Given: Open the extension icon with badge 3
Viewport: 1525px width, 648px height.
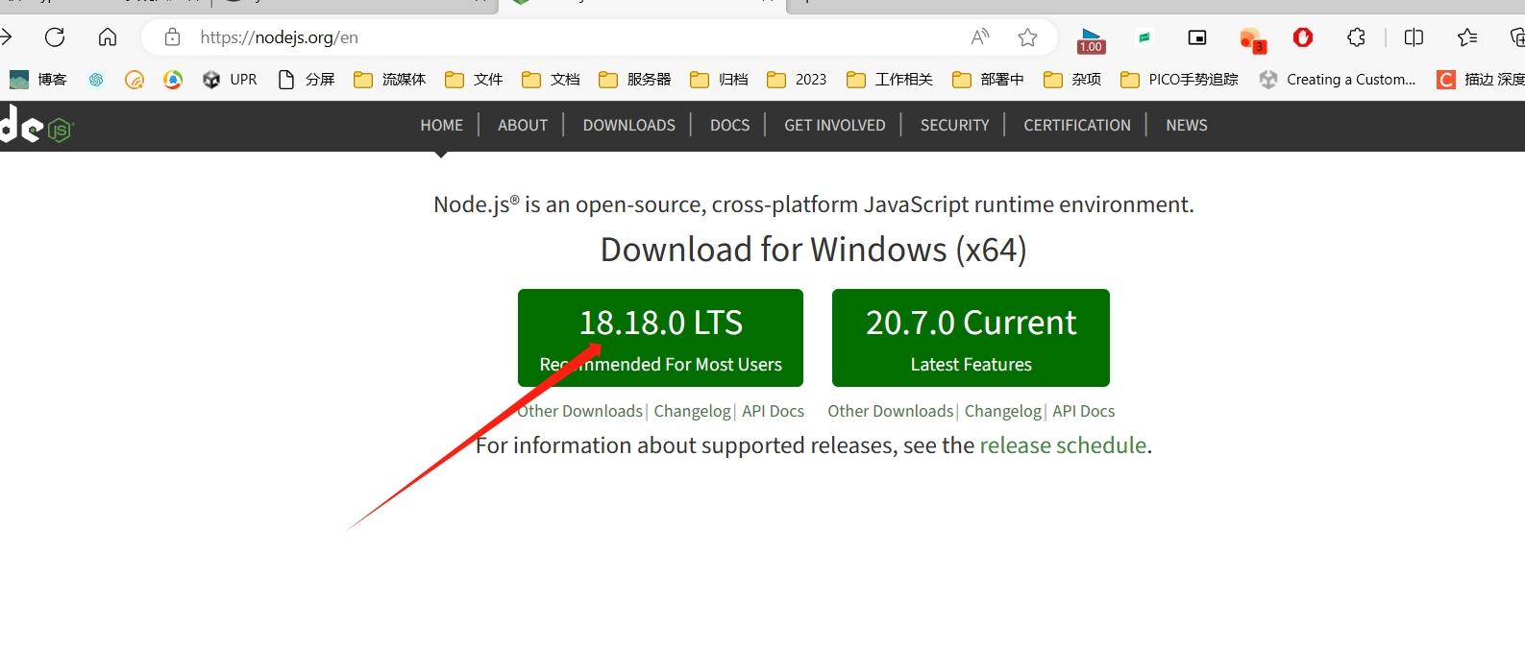Looking at the screenshot, I should tap(1252, 39).
